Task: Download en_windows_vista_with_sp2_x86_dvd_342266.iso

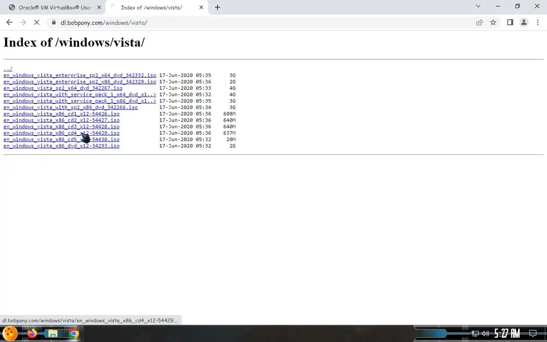Action: click(x=71, y=107)
